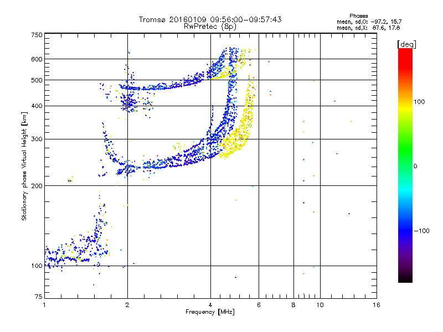The image size is (443, 332).
Task: Click the "Frequency [MHz]" axis title
Action: (x=210, y=312)
